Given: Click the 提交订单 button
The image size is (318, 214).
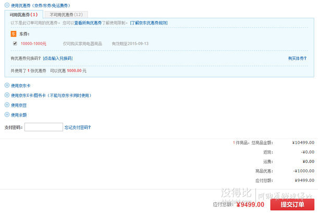Looking at the screenshot, I should click(292, 205).
